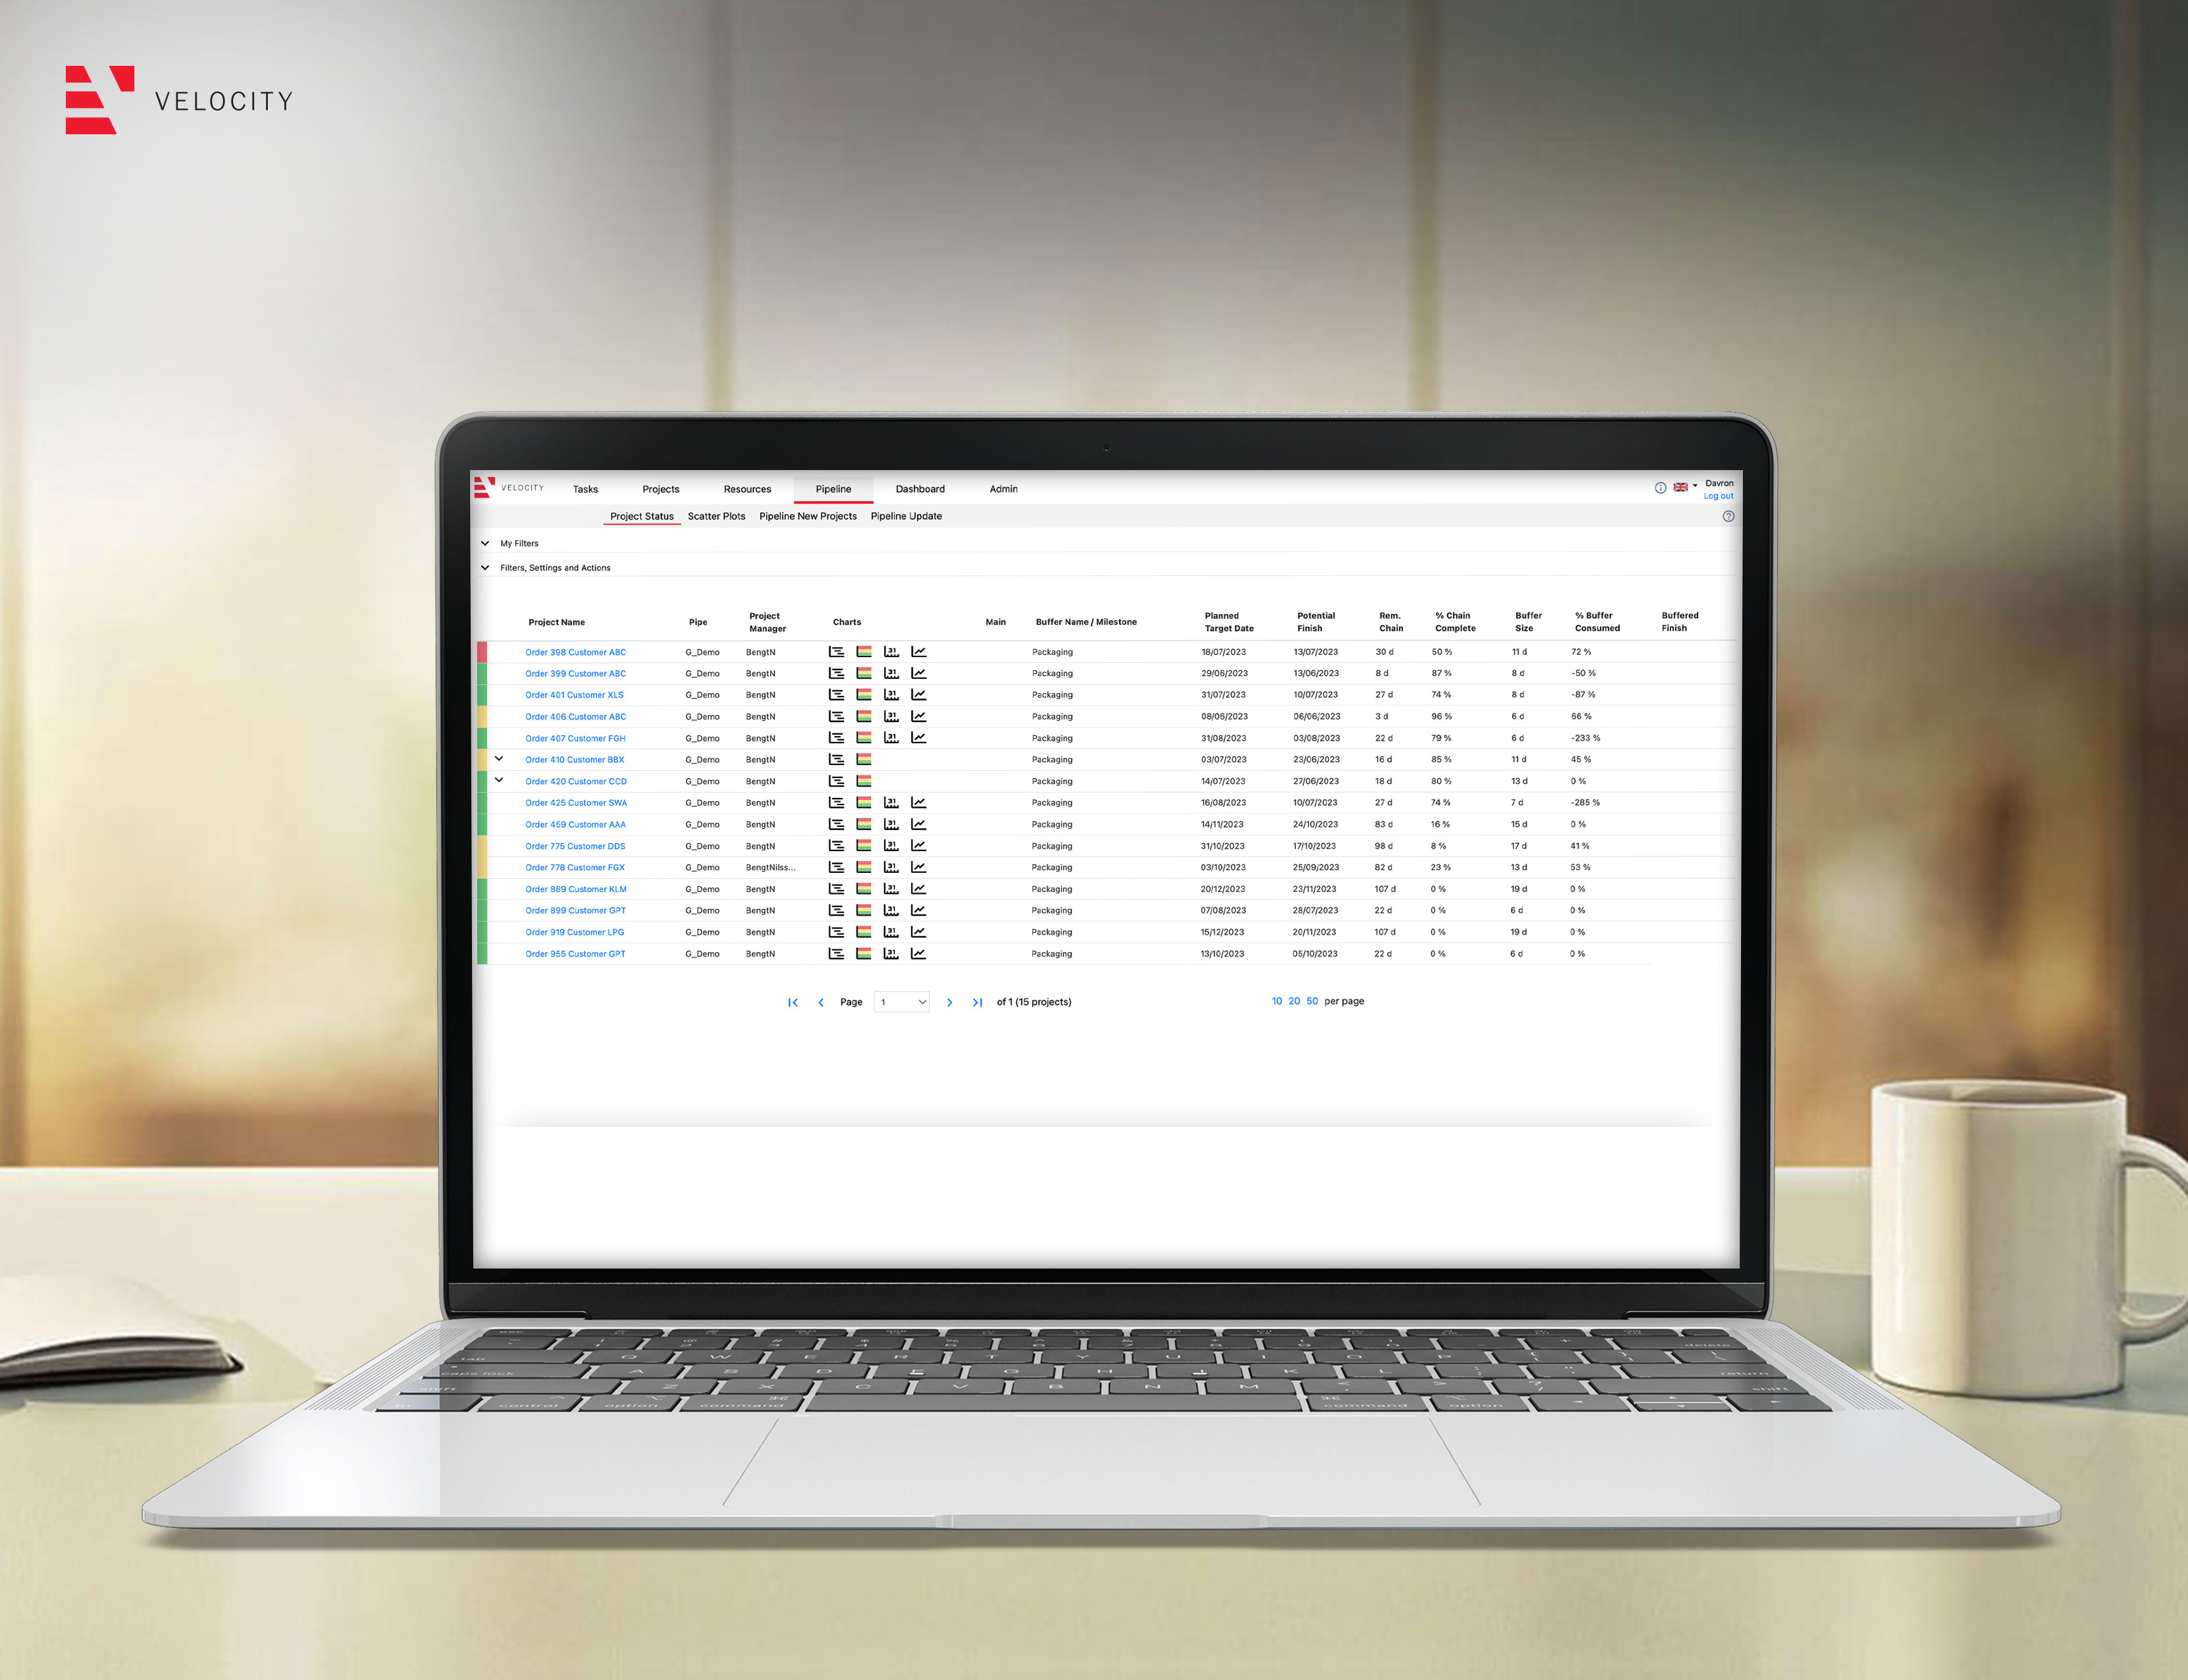Click the Velocity logo in the app header
The height and width of the screenshot is (1680, 2188).
click(x=509, y=488)
